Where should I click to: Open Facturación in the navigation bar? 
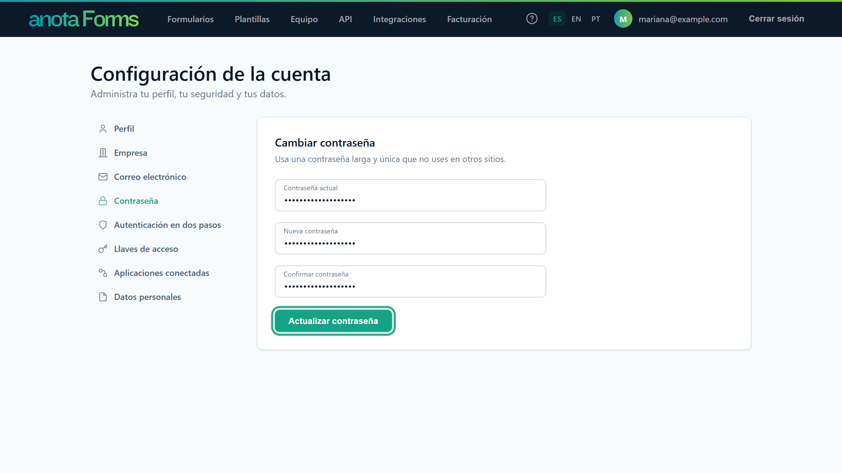469,19
